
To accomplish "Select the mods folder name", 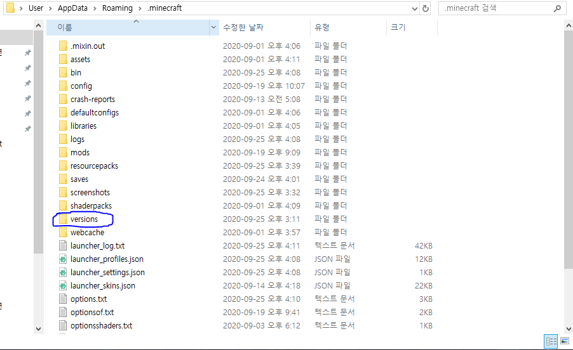I will [80, 152].
